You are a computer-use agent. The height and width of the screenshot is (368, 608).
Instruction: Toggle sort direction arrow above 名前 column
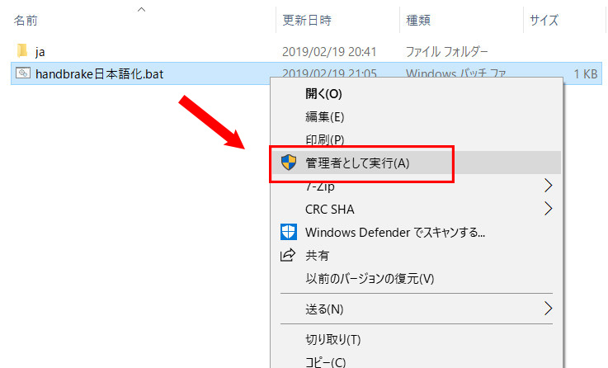coord(142,10)
